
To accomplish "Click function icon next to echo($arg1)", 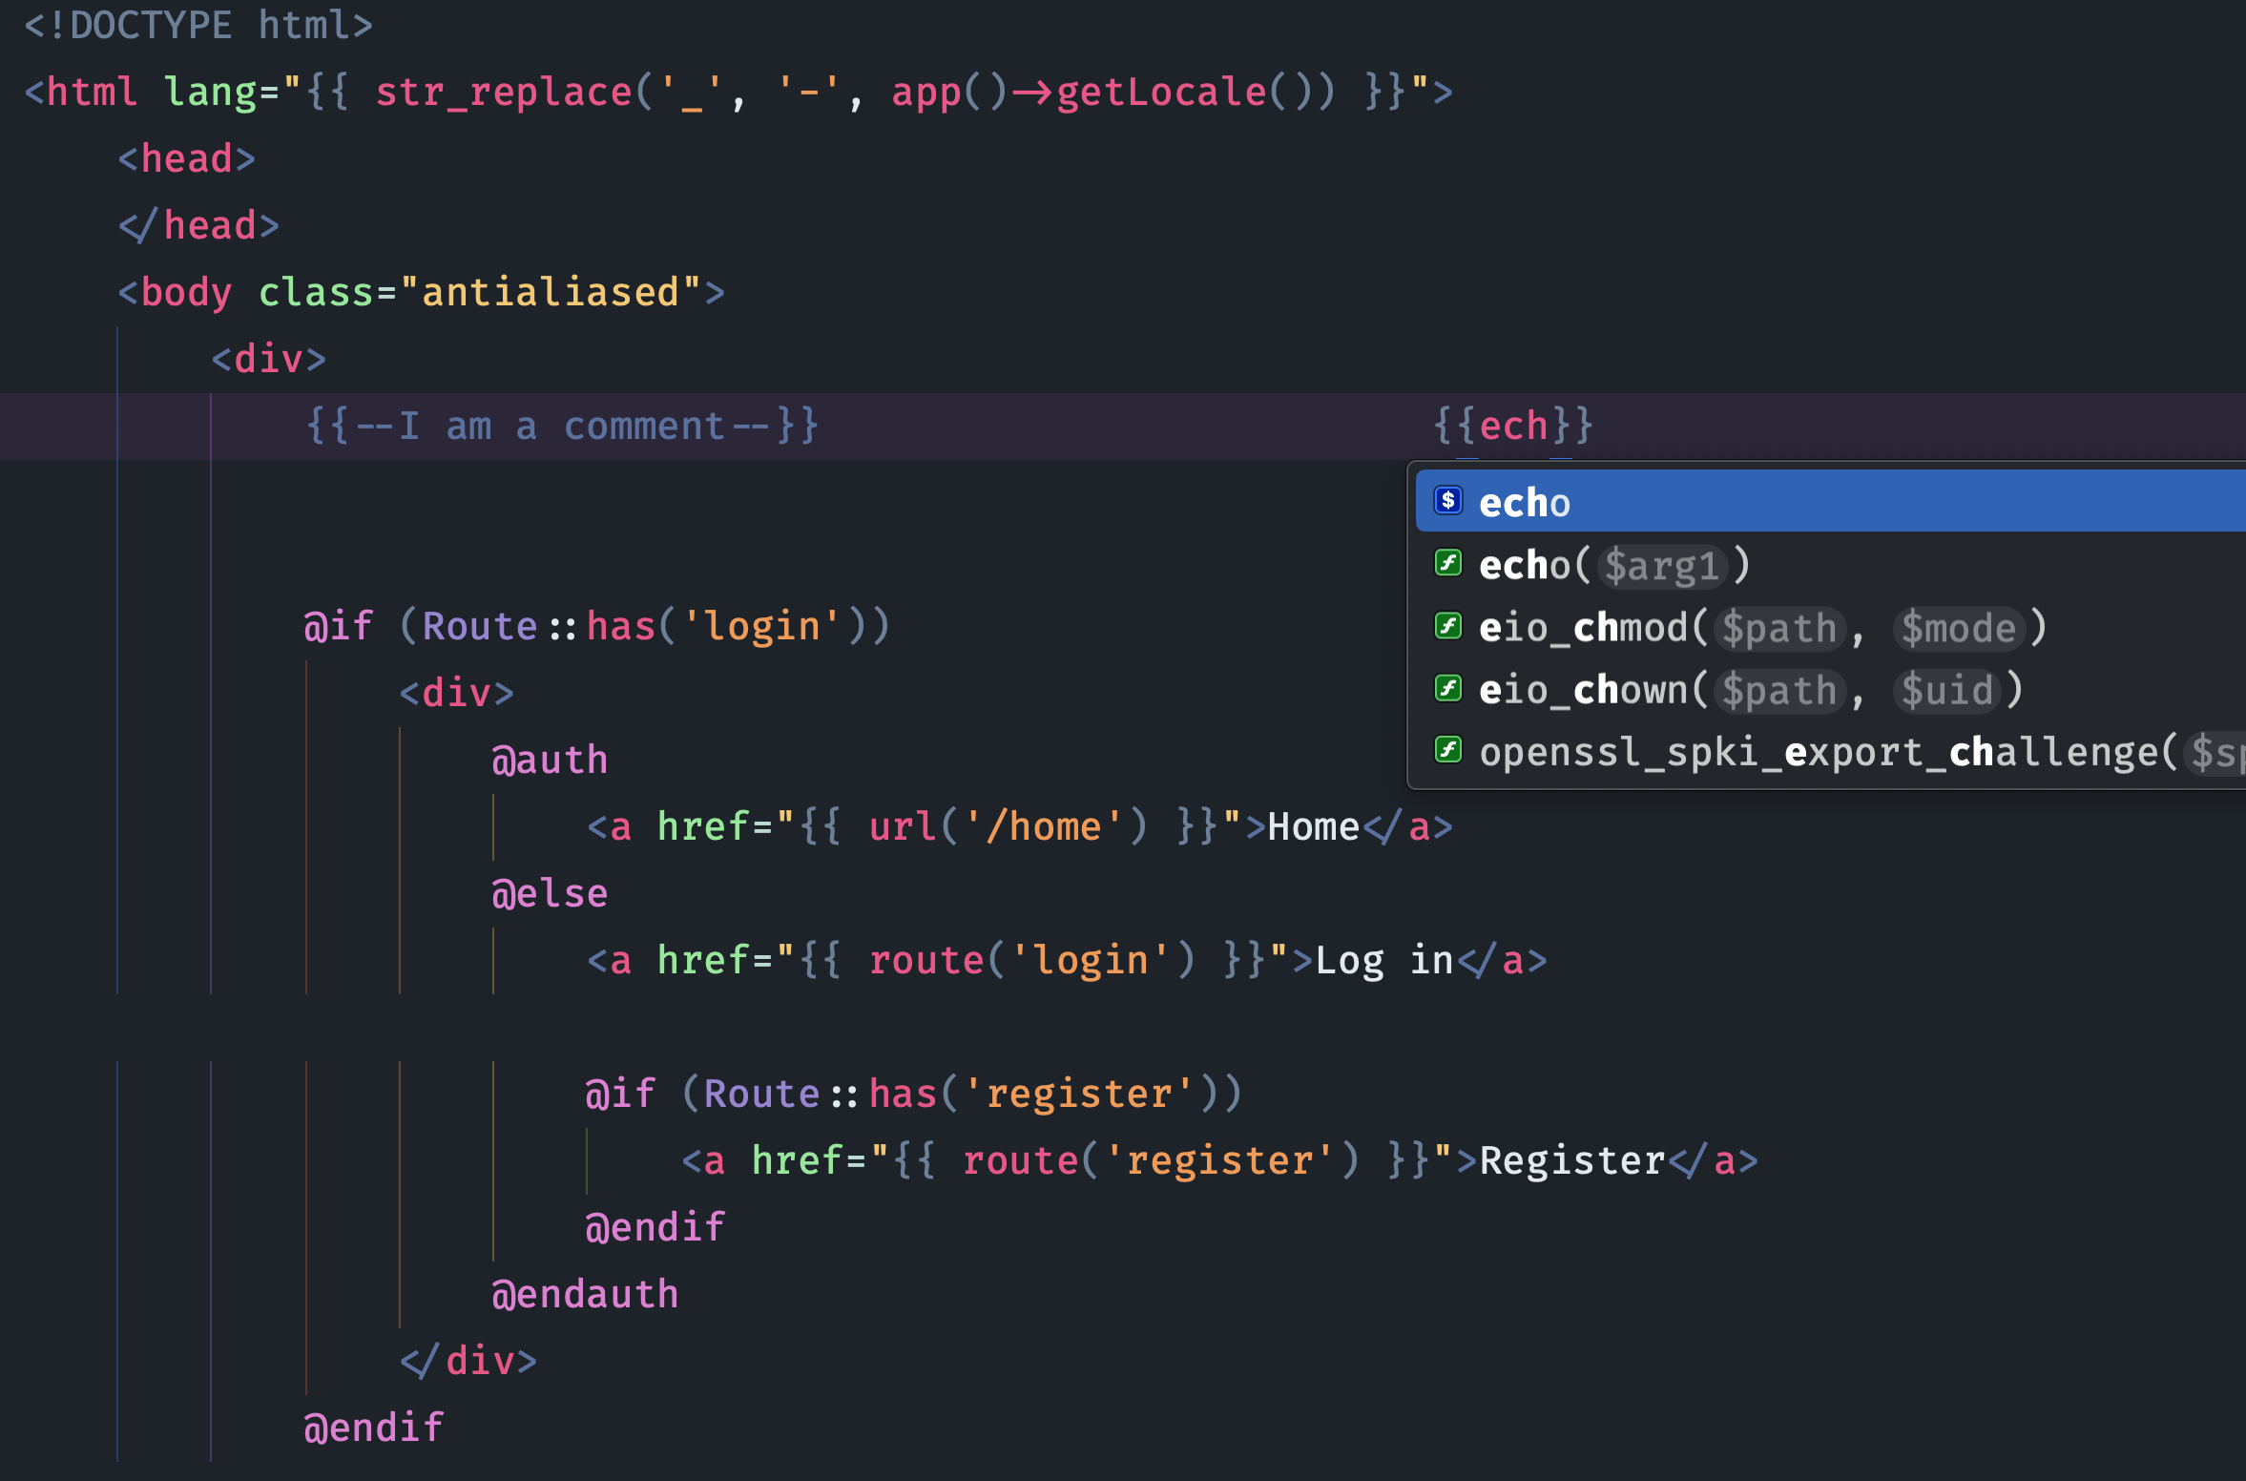I will [1448, 564].
